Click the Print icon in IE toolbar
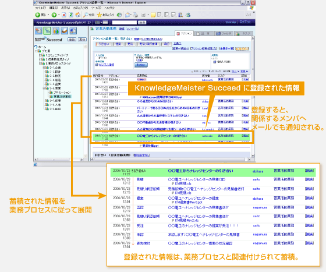The width and height of the screenshot is (326, 272). [x=136, y=15]
